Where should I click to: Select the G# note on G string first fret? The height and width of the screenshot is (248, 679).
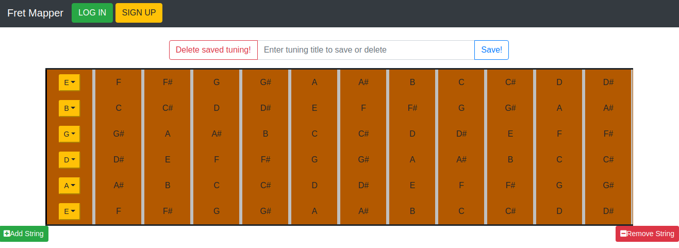(119, 134)
